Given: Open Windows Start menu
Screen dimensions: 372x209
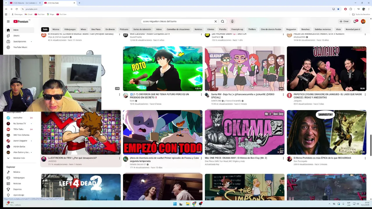Looking at the screenshot, I should pyautogui.click(x=175, y=204).
